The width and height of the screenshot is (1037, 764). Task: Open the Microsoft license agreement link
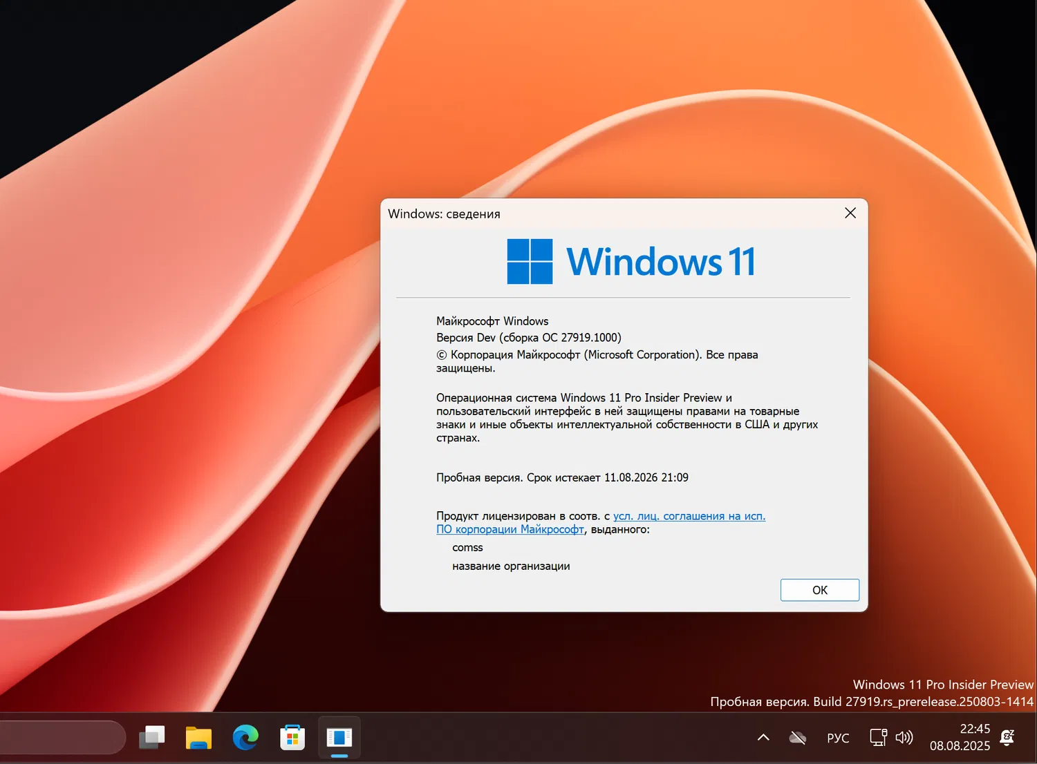pos(688,515)
